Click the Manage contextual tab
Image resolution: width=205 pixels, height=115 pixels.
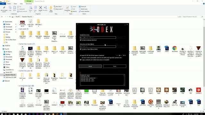point(29,1)
